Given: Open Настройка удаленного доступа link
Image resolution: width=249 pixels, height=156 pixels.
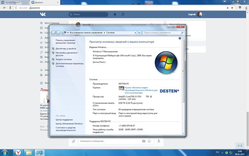Looking at the screenshot, I should point(67,54).
